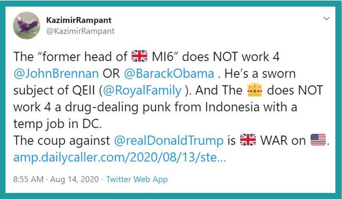342x199 pixels.
Task: Go to the @RoyalFamily mention
Action: [x=142, y=90]
